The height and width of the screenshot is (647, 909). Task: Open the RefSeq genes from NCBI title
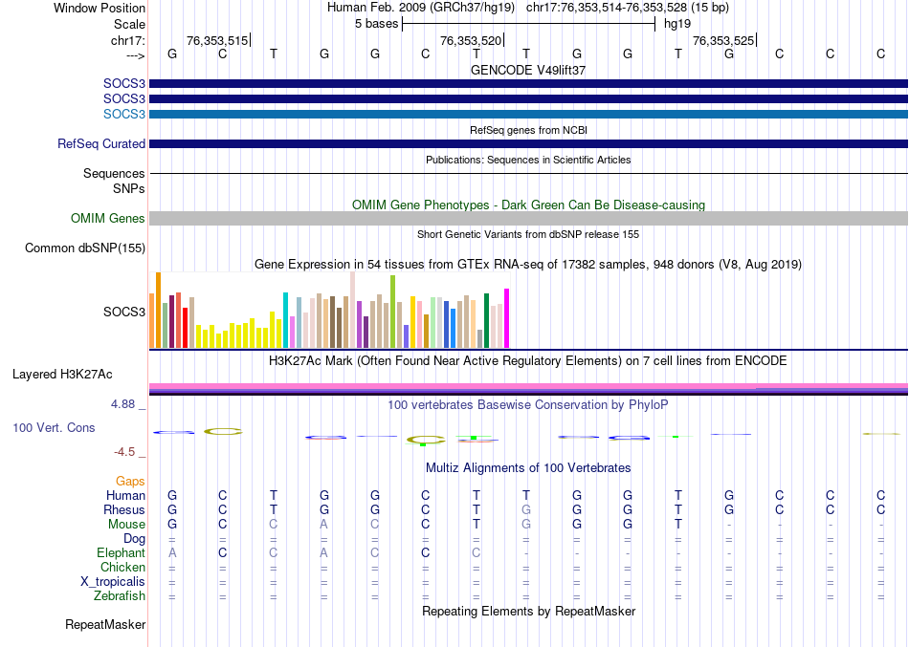pos(528,130)
